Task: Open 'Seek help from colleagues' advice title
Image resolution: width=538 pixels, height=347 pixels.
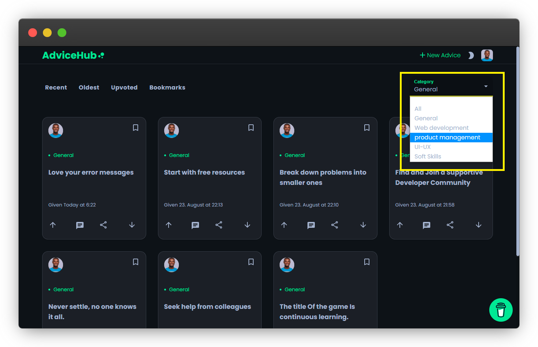Action: (x=207, y=307)
